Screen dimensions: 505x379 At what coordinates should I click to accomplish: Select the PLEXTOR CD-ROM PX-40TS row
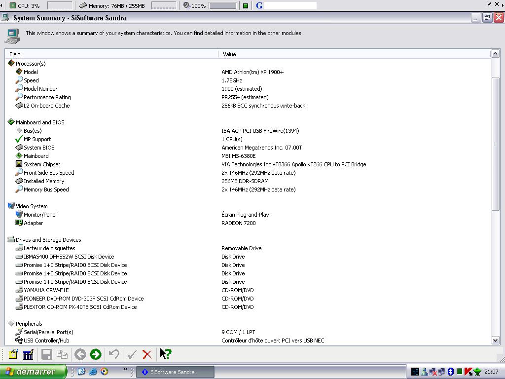[248, 306]
